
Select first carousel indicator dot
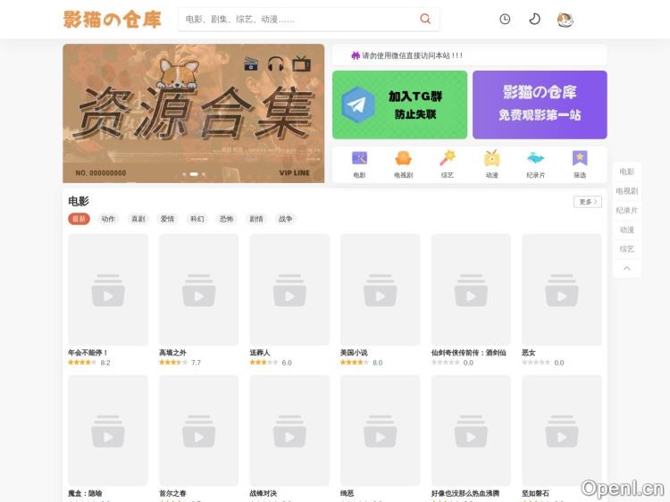(184, 174)
